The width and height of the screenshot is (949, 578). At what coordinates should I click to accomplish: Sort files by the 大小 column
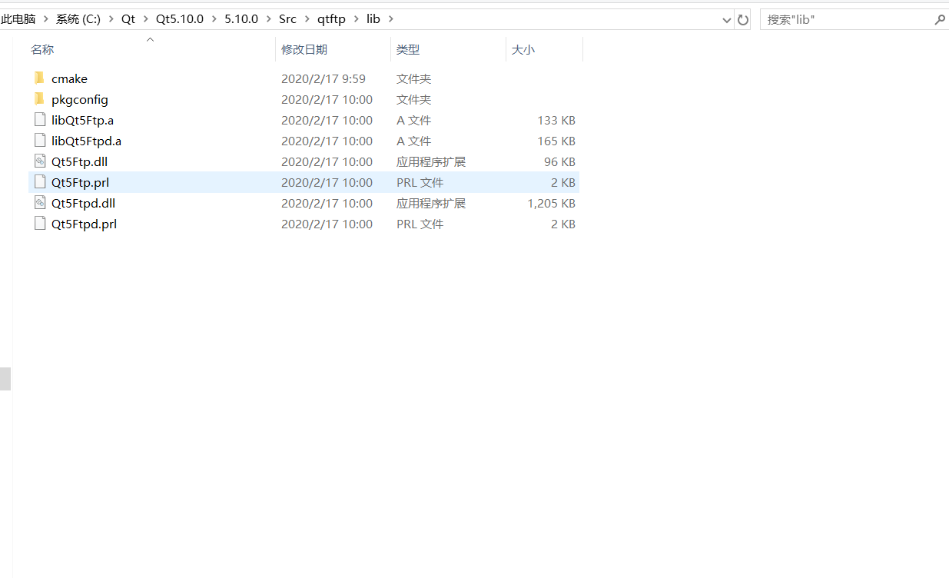523,48
